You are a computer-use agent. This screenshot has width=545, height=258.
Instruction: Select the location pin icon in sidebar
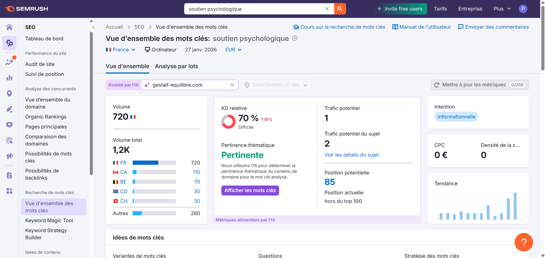9,93
